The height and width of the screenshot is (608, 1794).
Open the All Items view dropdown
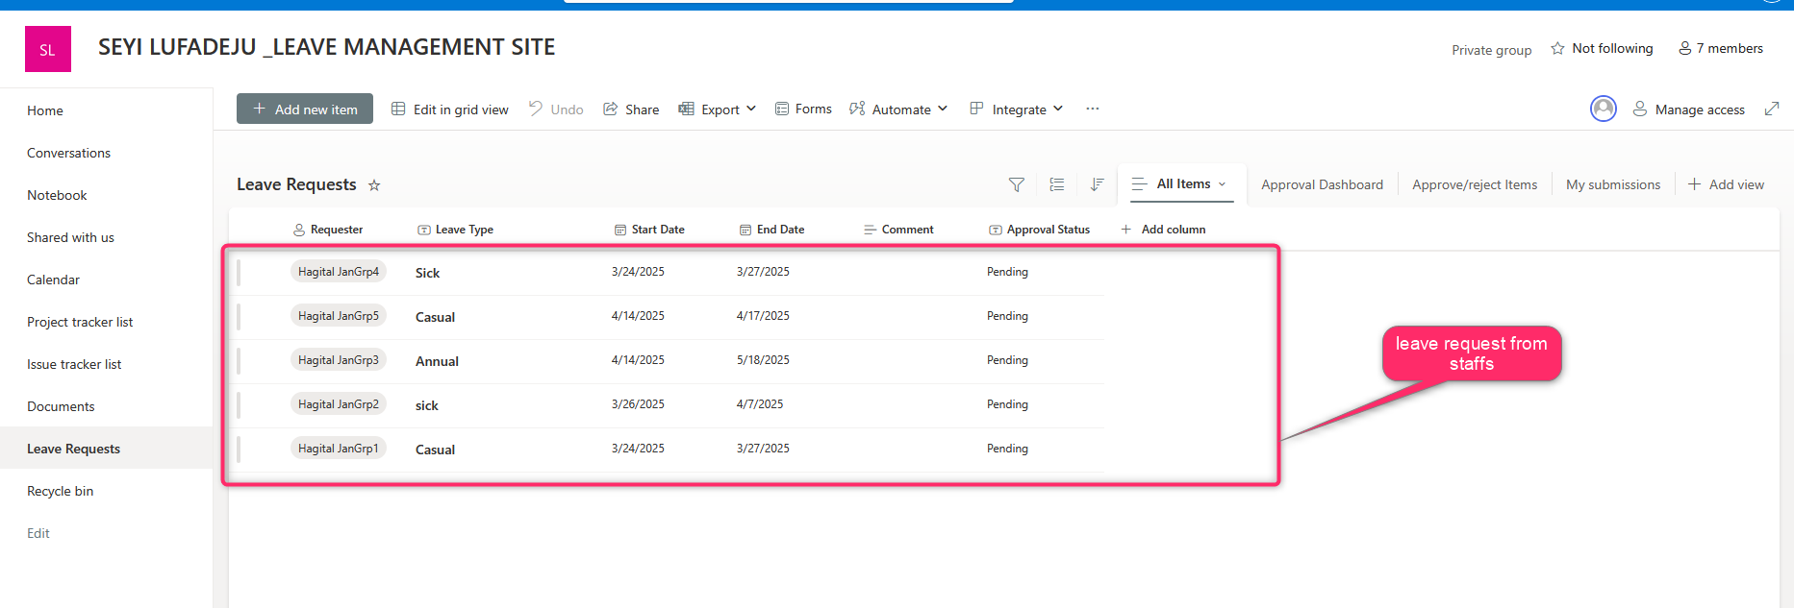pyautogui.click(x=1181, y=183)
